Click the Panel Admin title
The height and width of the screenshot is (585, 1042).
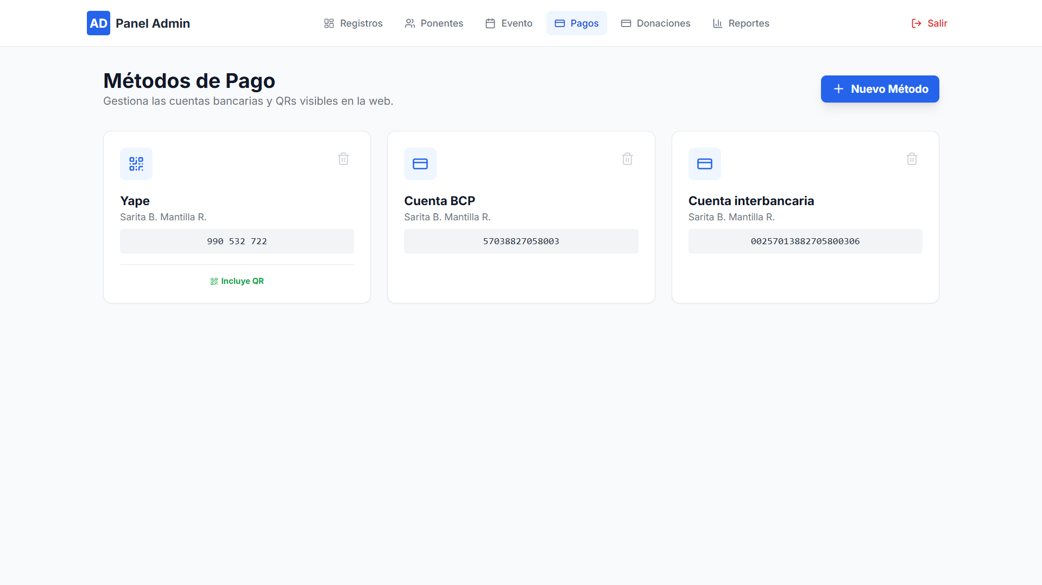(153, 23)
